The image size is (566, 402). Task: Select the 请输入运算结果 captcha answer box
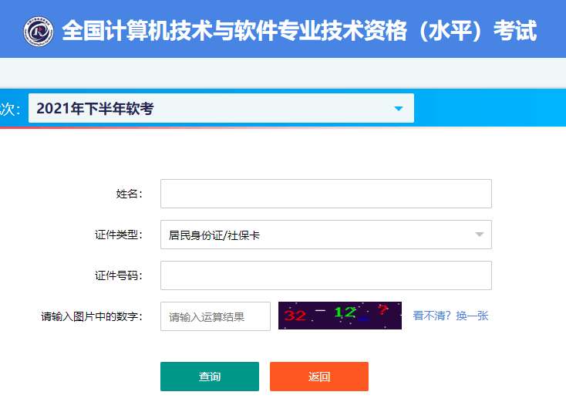[x=215, y=316]
